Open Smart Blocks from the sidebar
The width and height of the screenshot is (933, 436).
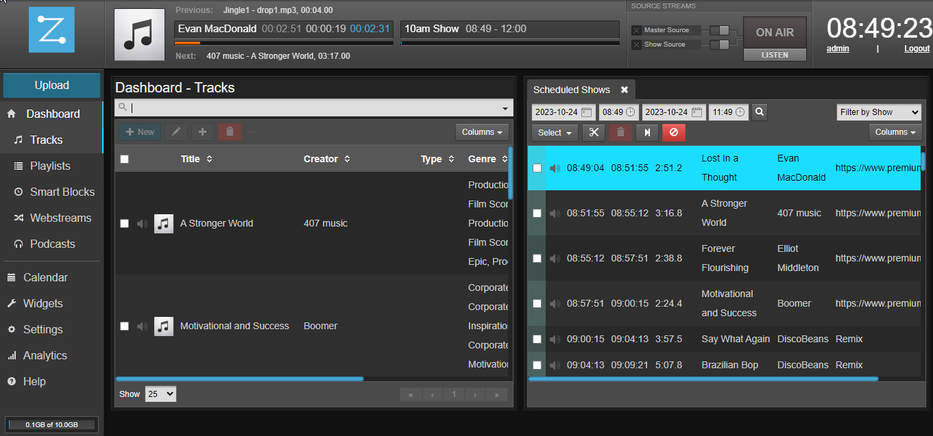[x=62, y=192]
